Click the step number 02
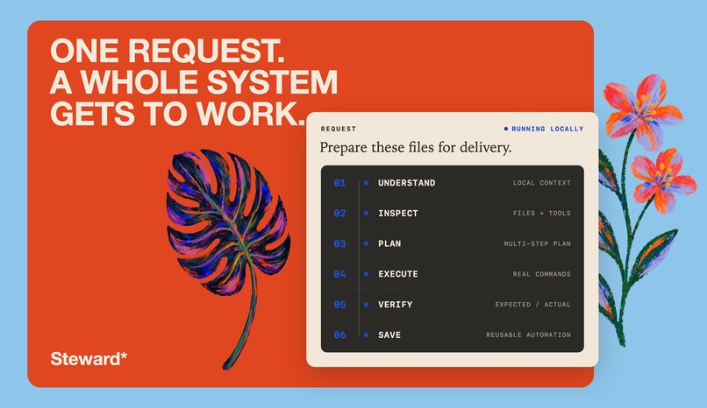Screen dimensions: 707x408 click(x=339, y=214)
